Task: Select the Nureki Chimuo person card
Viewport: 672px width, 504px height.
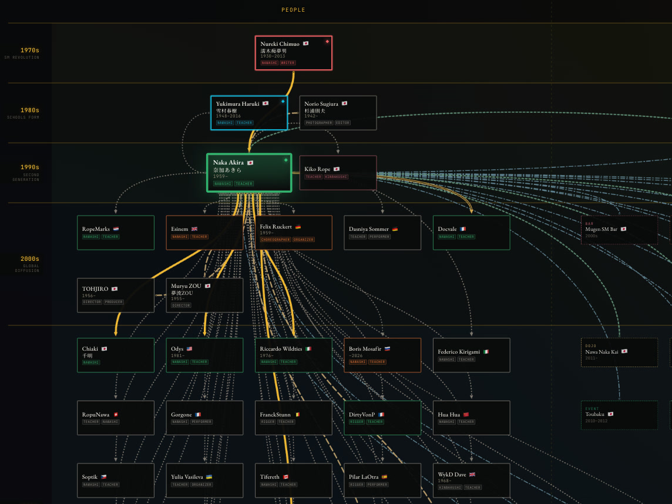Action: (294, 53)
